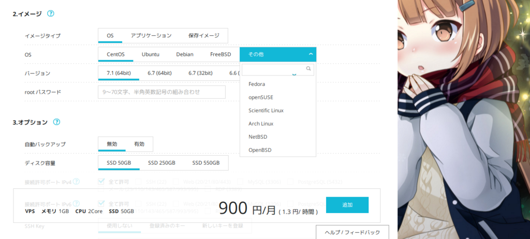
Task: Toggle IPv4 SSH (22) checkbox
Action: [x=138, y=182]
